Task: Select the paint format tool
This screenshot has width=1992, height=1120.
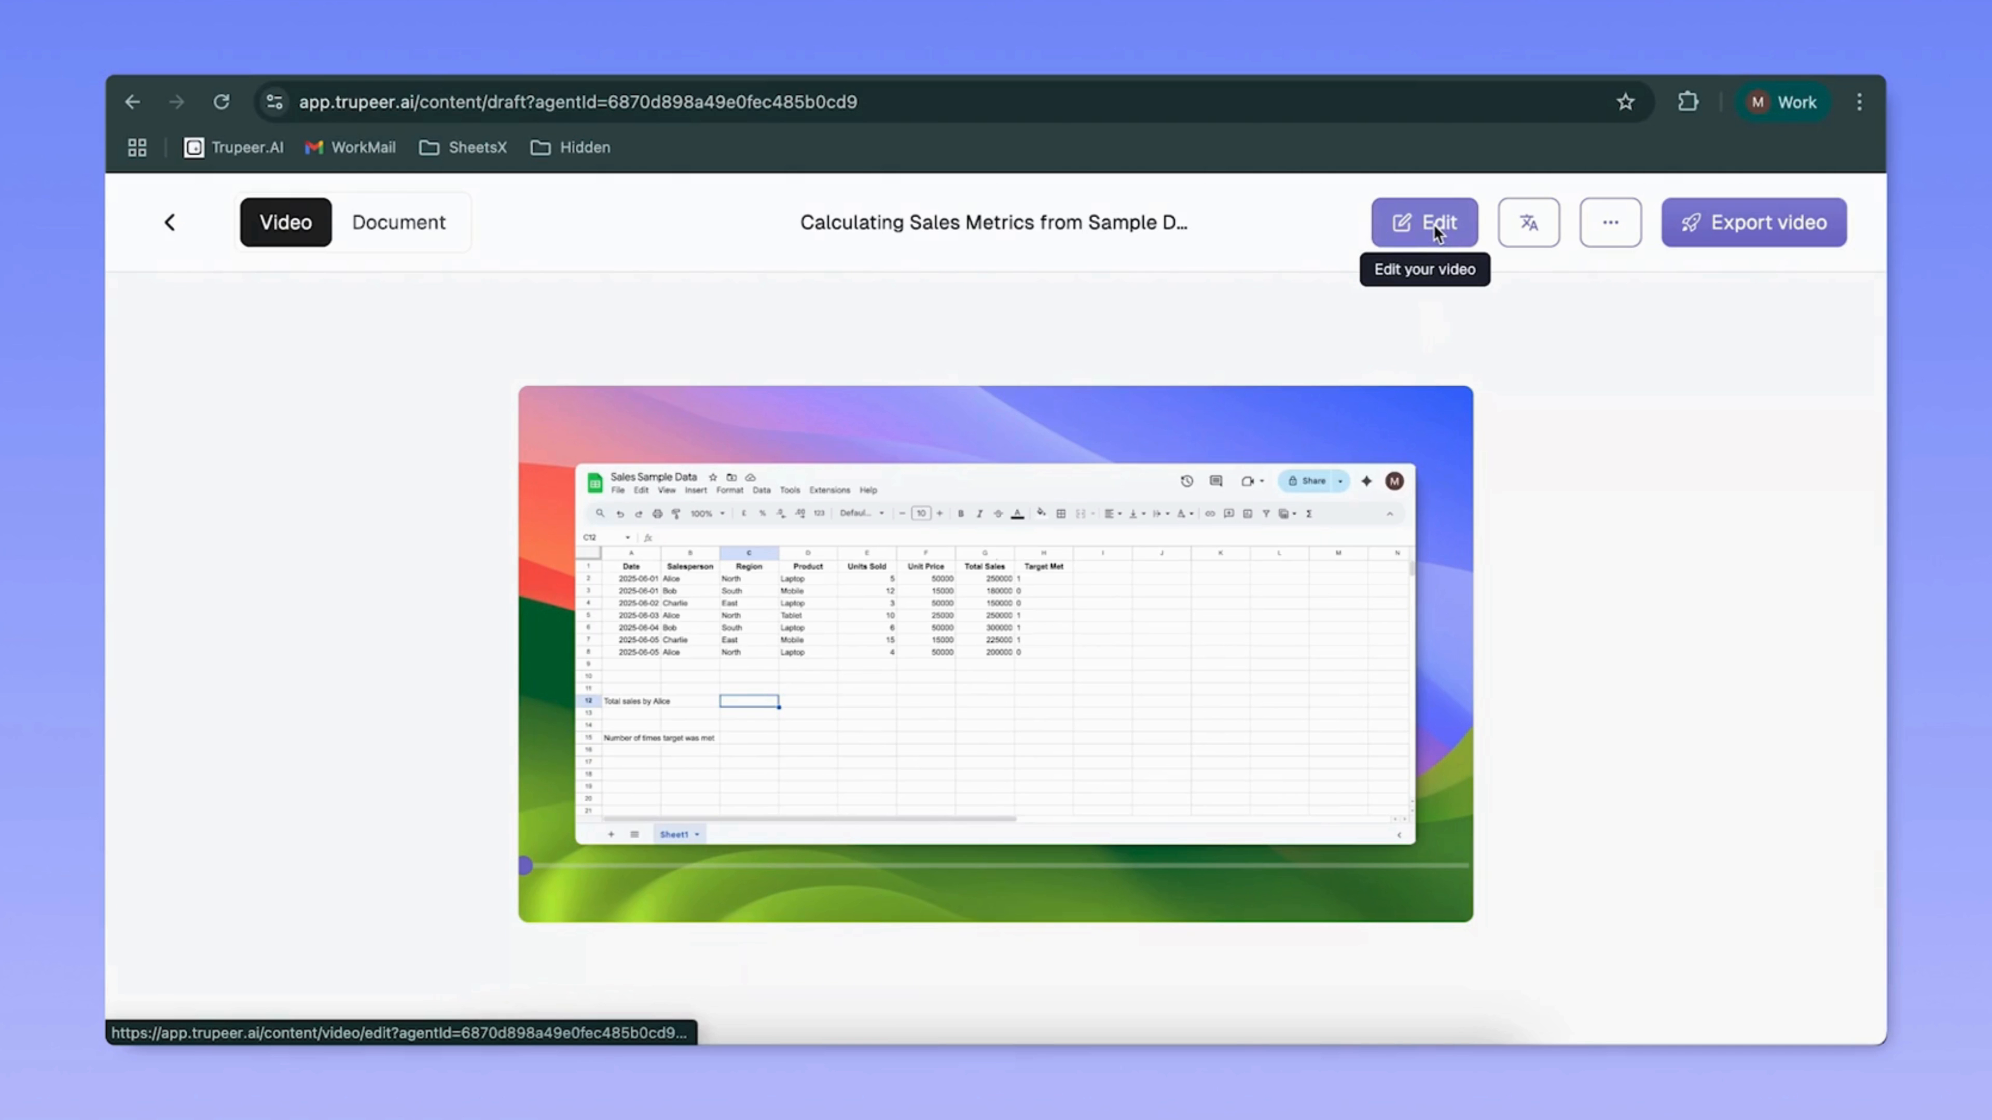Action: click(676, 513)
